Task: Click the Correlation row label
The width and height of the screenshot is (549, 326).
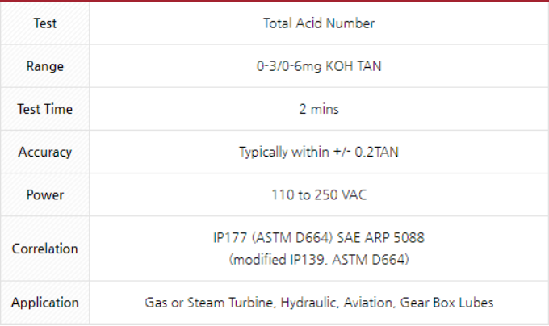Action: tap(45, 249)
